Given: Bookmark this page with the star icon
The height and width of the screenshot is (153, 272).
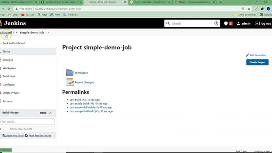Looking at the screenshot, I should (249, 8).
